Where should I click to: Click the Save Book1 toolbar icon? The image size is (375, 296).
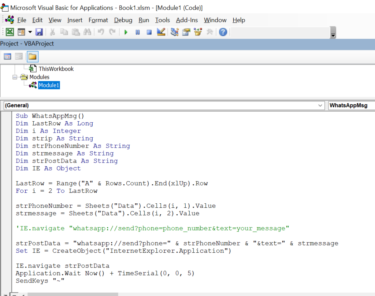tap(39, 32)
